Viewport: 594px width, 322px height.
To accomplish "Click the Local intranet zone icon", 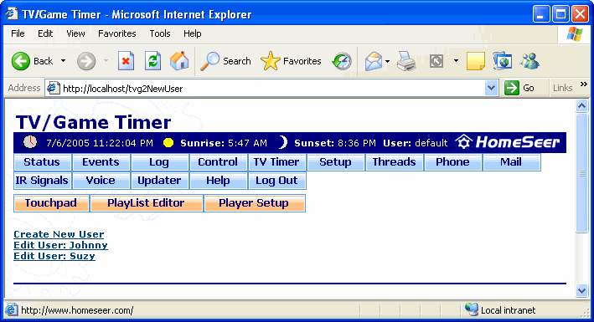I will tap(471, 309).
